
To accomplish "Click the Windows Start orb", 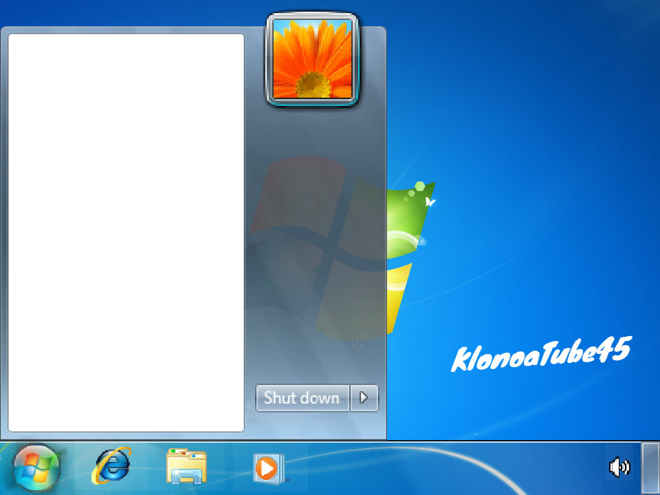I will click(x=36, y=468).
